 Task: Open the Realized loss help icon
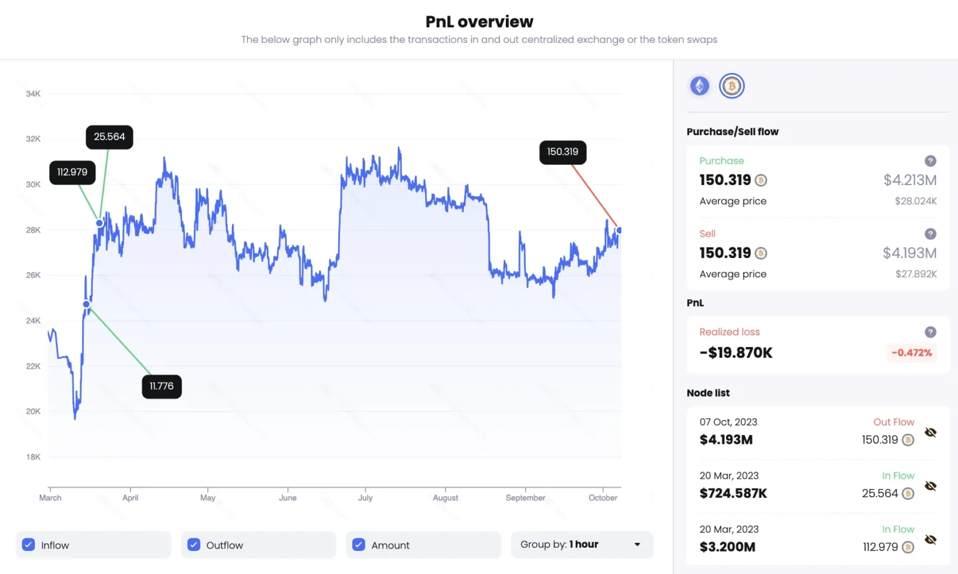(931, 332)
